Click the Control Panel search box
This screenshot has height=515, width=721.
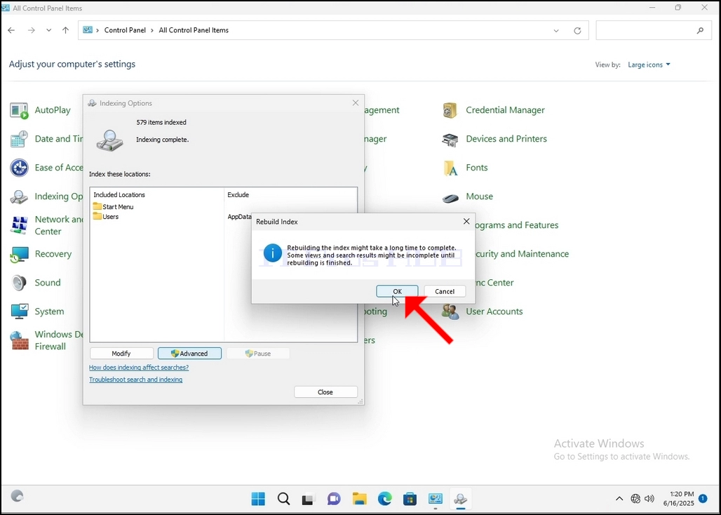(654, 30)
